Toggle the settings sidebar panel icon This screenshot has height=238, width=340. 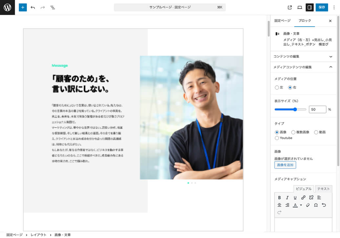[x=309, y=7]
